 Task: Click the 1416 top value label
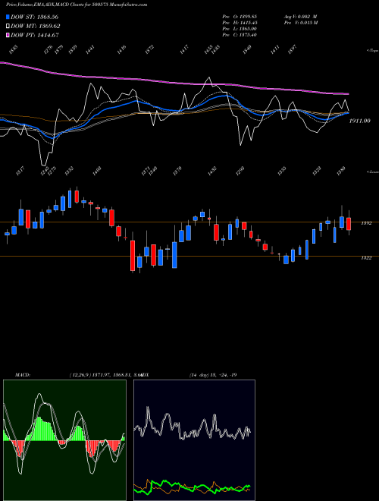(121, 49)
